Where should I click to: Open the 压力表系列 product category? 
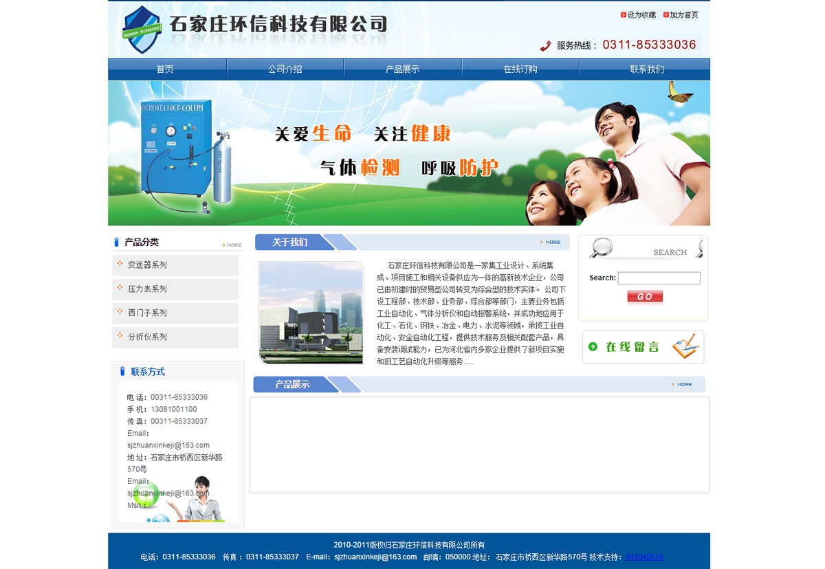(147, 289)
